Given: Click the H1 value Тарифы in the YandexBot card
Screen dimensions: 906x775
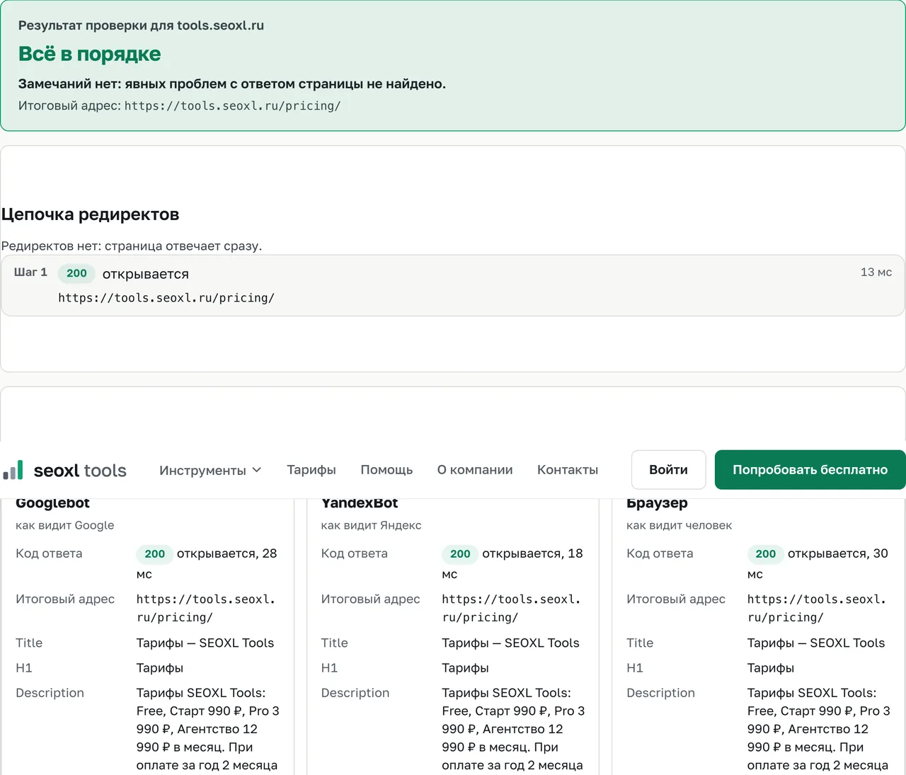Looking at the screenshot, I should [465, 668].
